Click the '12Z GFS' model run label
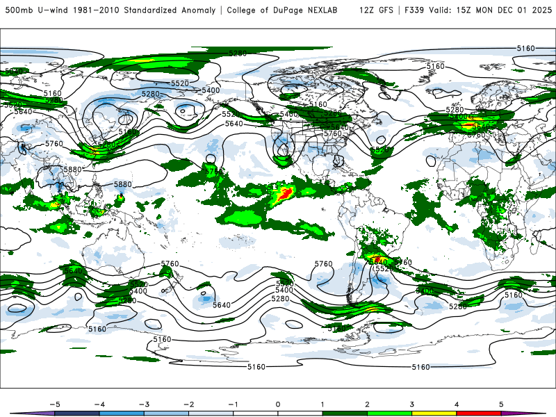The width and height of the screenshot is (556, 417). (x=376, y=10)
